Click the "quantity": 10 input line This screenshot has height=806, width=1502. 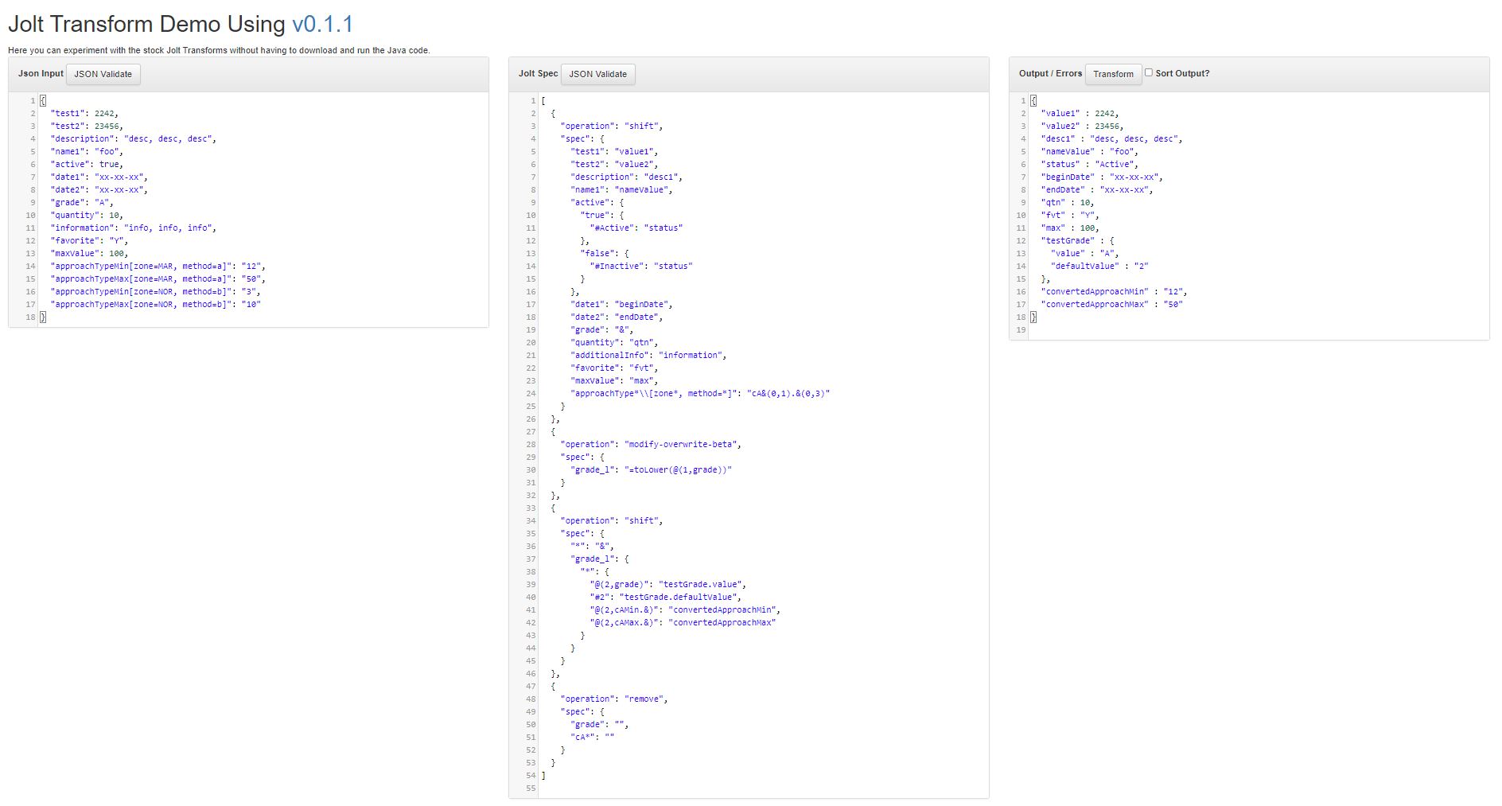pos(87,216)
